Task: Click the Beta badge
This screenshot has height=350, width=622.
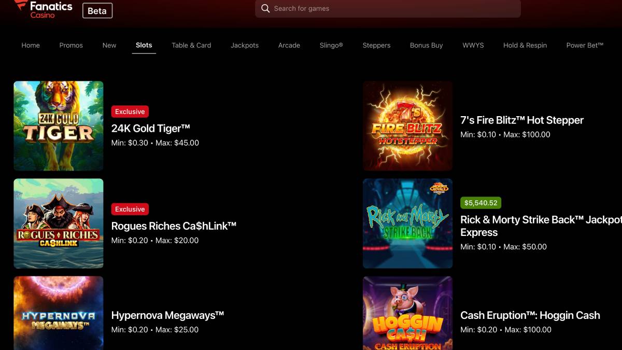Action: 97,10
